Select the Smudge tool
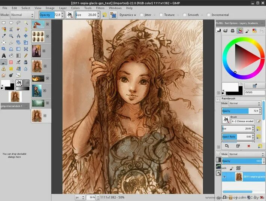The image size is (266, 201). (4, 75)
